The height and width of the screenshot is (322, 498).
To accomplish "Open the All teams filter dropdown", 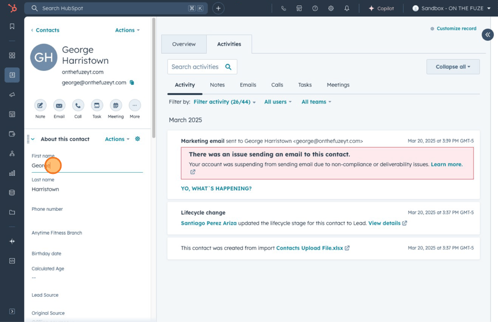I will (x=316, y=102).
